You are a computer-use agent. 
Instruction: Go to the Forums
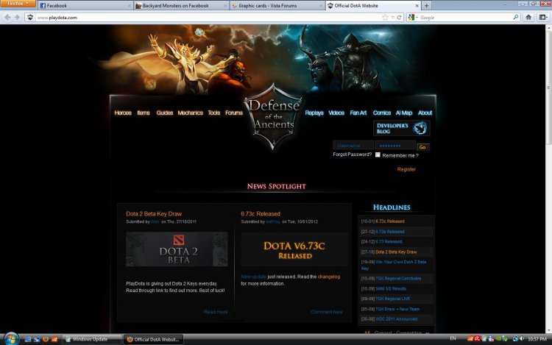pos(234,113)
